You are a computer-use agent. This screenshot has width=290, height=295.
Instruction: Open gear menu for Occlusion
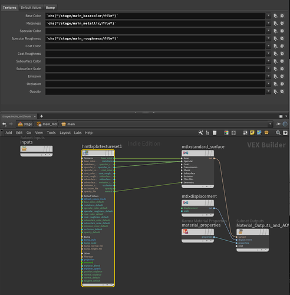point(282,84)
